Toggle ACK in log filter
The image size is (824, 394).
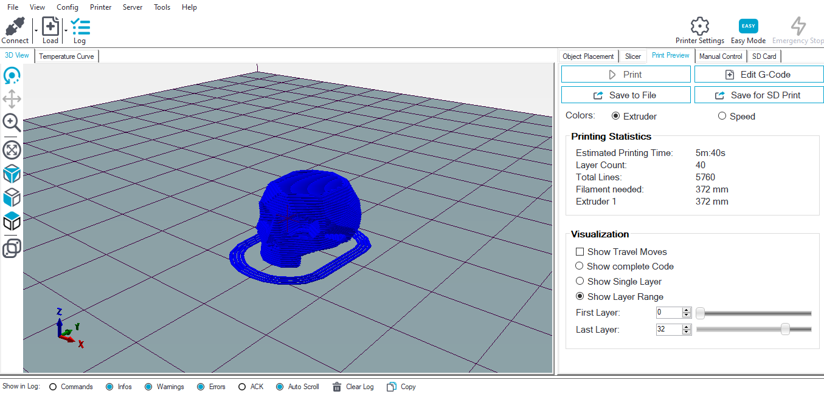(x=242, y=387)
